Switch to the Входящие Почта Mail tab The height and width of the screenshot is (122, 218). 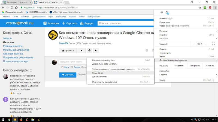(x=17, y=2)
